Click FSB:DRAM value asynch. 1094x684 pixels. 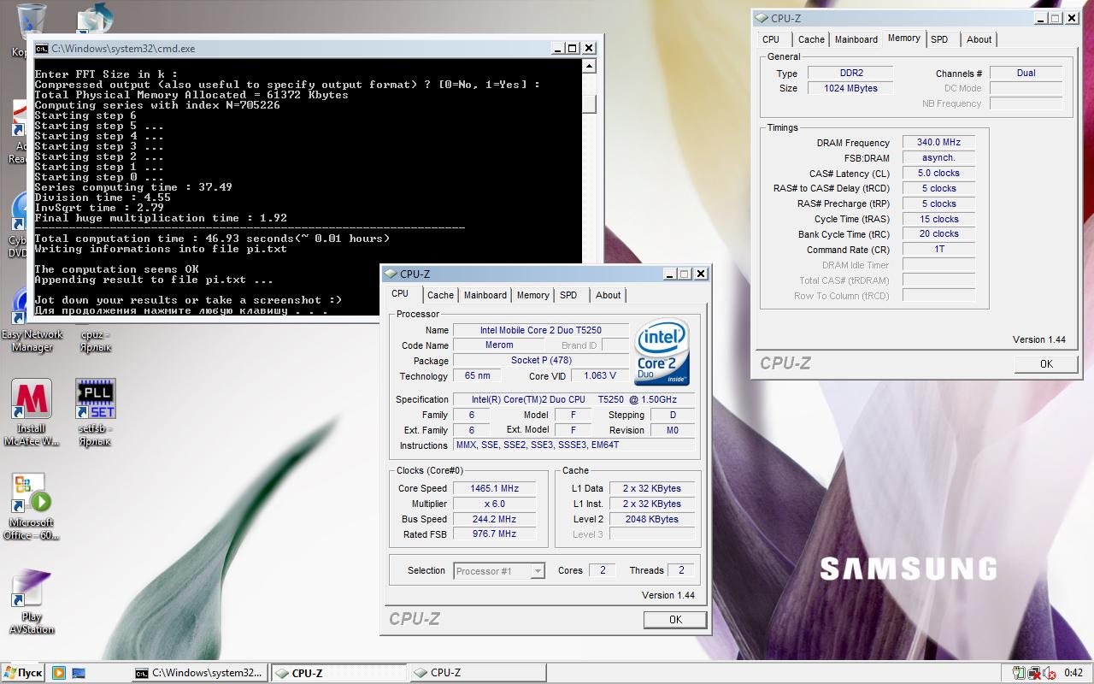[x=938, y=158]
